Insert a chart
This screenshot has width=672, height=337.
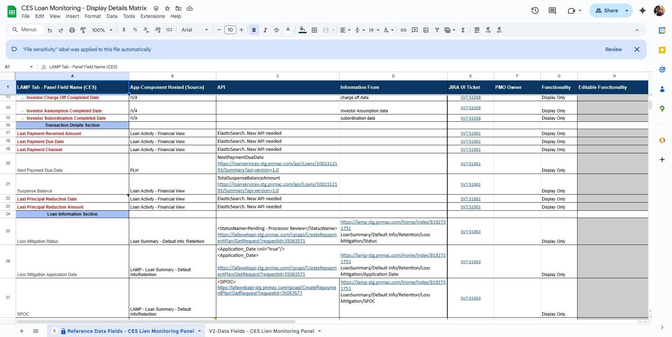click(x=426, y=30)
